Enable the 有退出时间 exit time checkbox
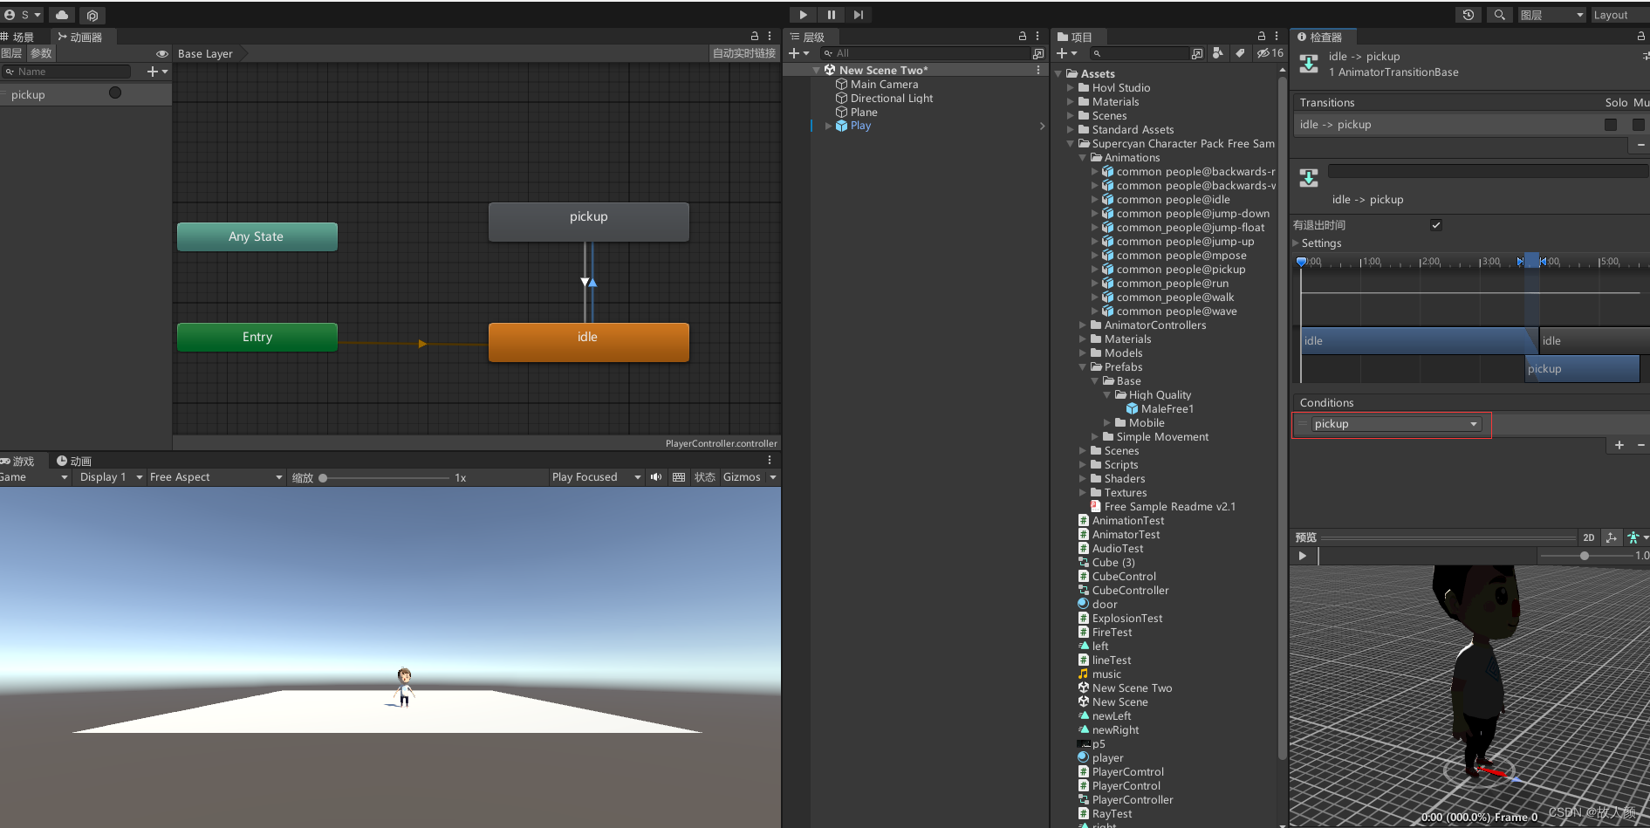The image size is (1650, 828). [x=1435, y=225]
